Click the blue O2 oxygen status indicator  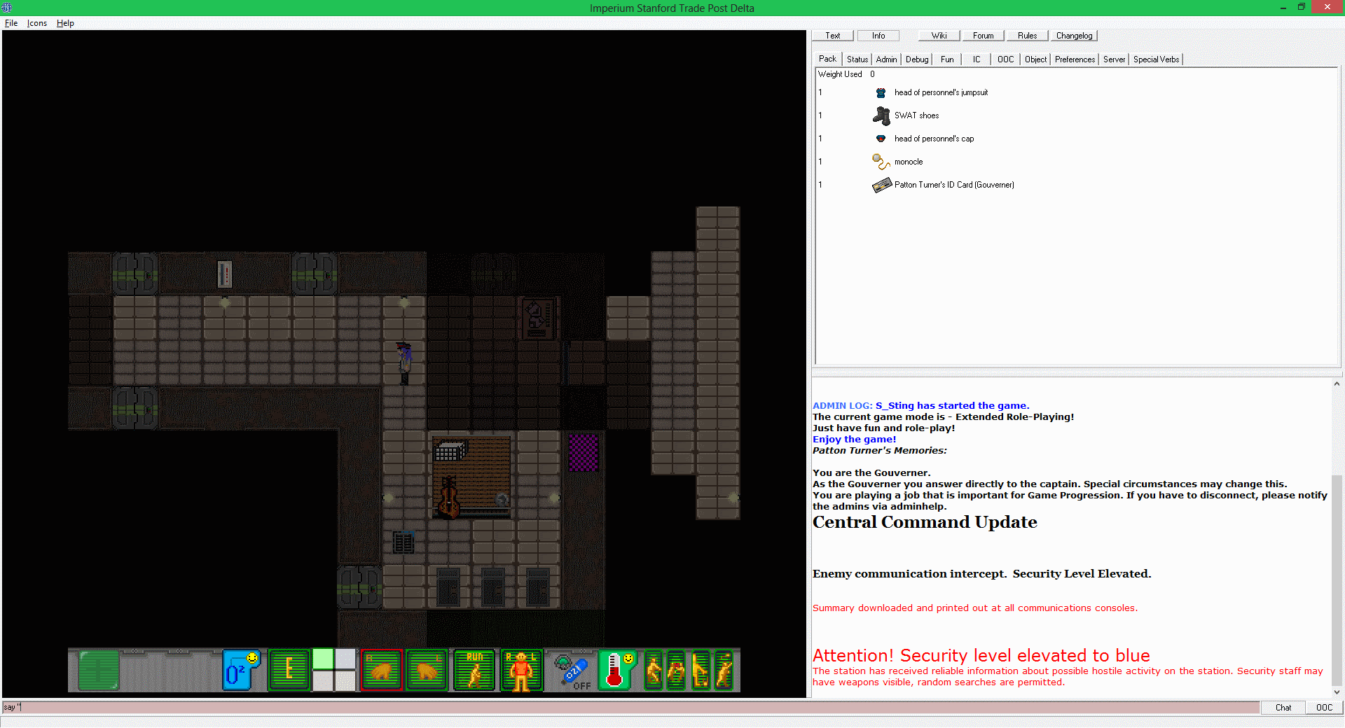(241, 670)
